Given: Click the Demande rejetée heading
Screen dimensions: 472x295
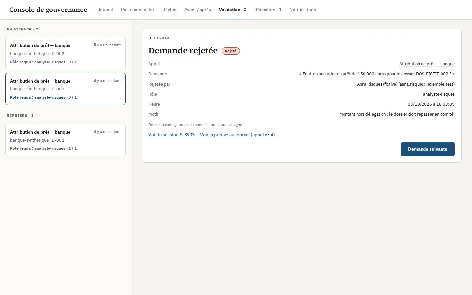Looking at the screenshot, I should coord(183,51).
